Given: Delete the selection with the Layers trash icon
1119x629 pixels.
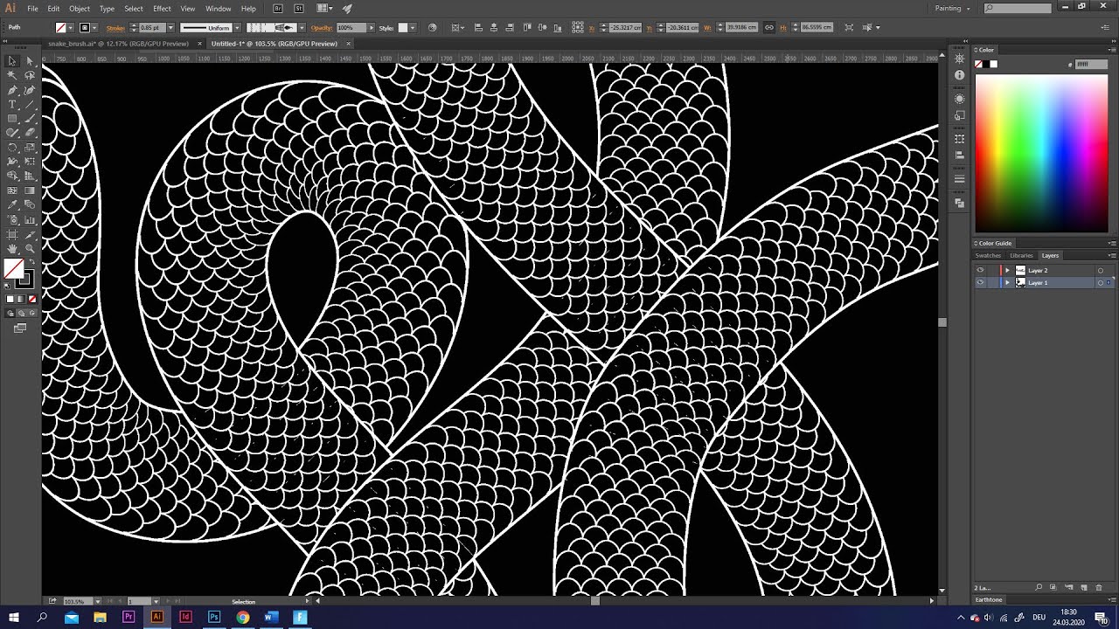Looking at the screenshot, I should tap(1099, 587).
